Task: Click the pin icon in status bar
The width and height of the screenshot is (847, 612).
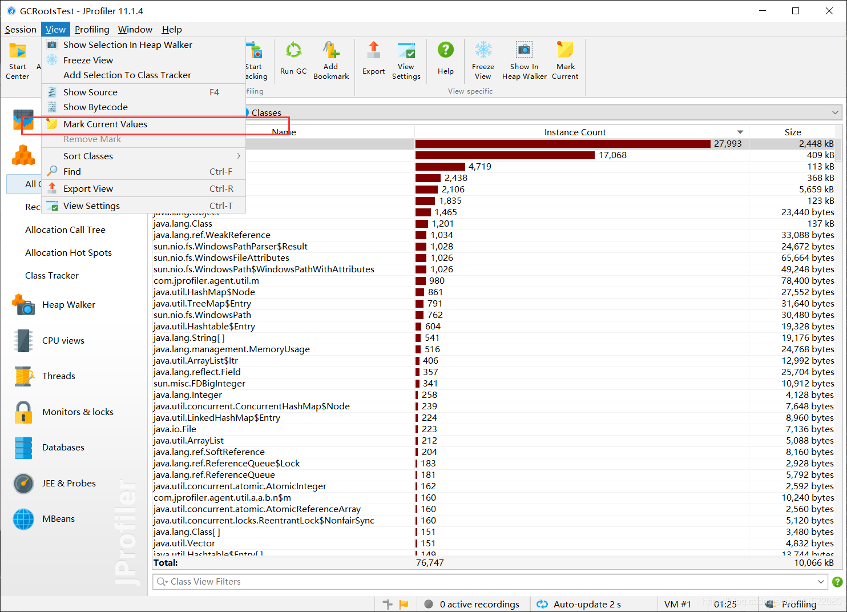Action: [x=388, y=605]
